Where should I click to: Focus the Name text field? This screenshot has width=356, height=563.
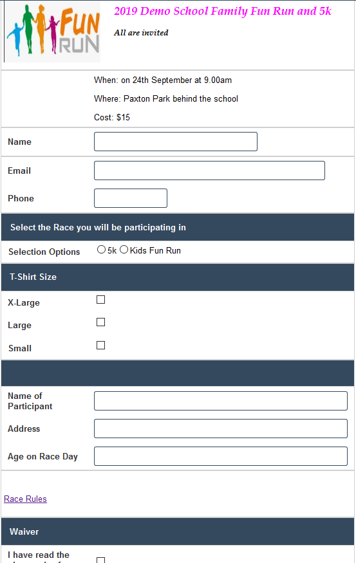(176, 142)
